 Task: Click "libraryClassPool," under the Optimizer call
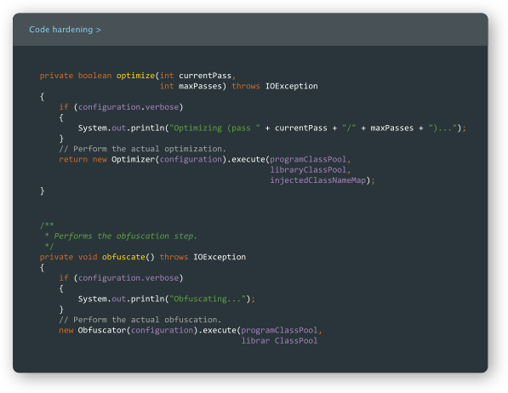click(x=311, y=170)
